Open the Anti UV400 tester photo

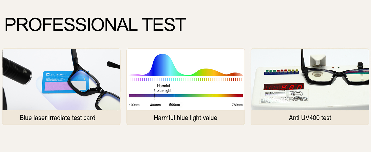point(310,80)
